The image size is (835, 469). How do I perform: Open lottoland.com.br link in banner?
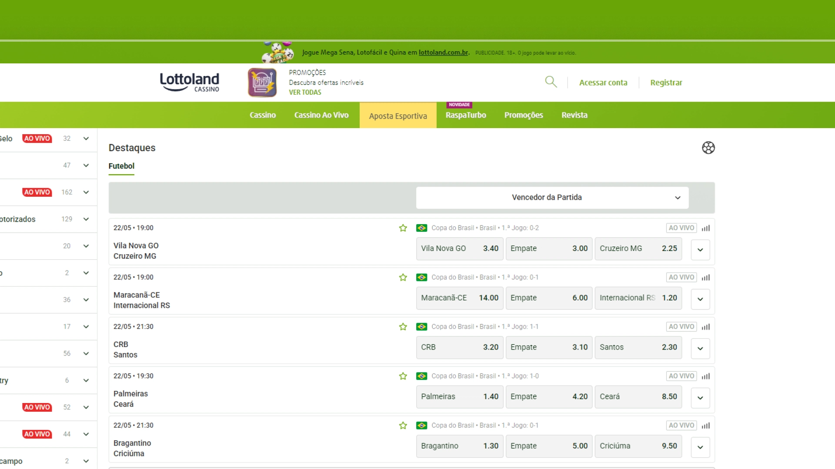click(444, 53)
